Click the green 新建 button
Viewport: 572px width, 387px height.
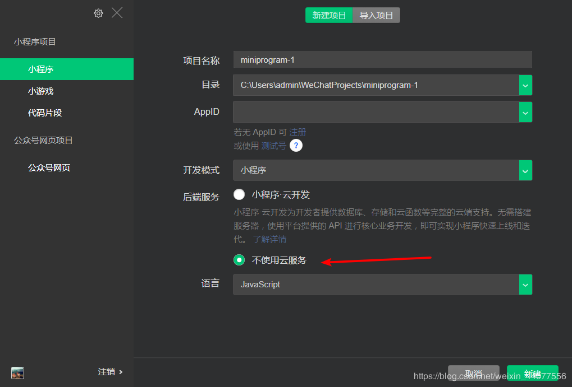point(532,374)
